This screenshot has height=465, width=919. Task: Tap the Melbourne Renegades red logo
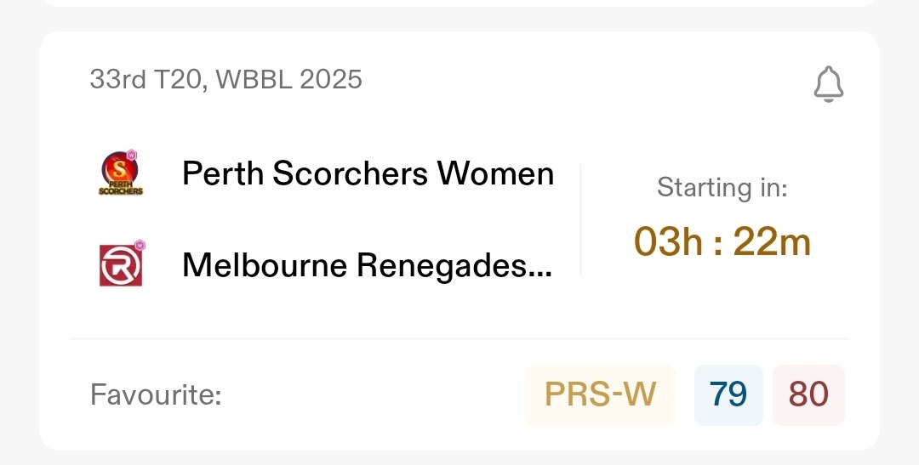(x=120, y=265)
